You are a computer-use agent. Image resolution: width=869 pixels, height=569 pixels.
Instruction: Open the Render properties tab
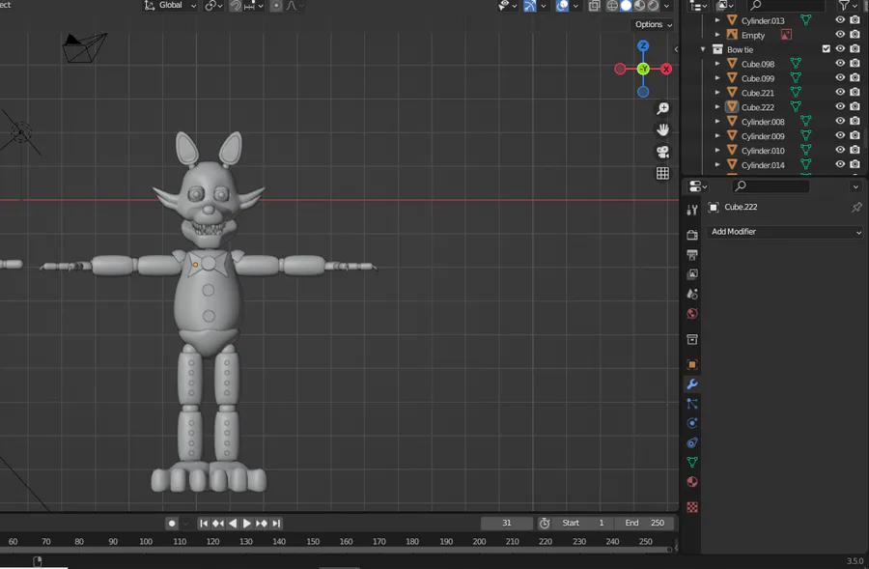click(691, 235)
